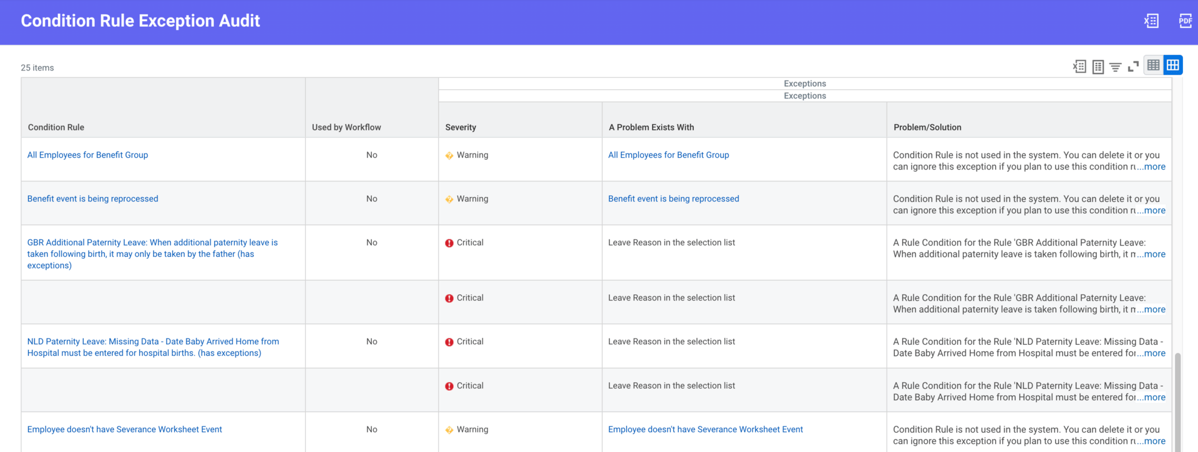Open the 'Benefit event is being reprocessed' rule
This screenshot has height=452, width=1198.
[x=92, y=199]
